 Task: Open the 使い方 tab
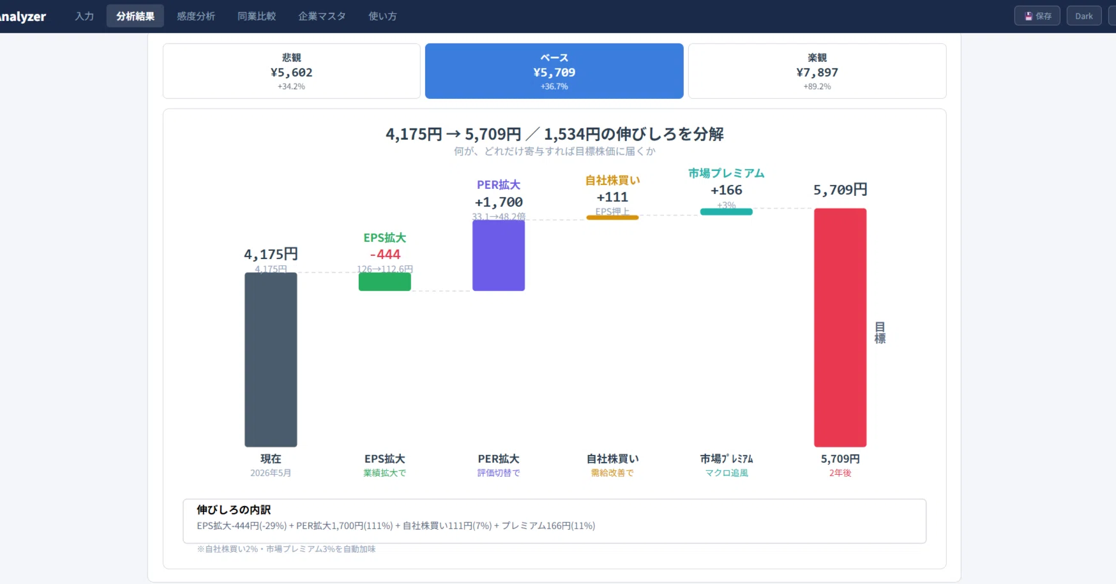(382, 16)
